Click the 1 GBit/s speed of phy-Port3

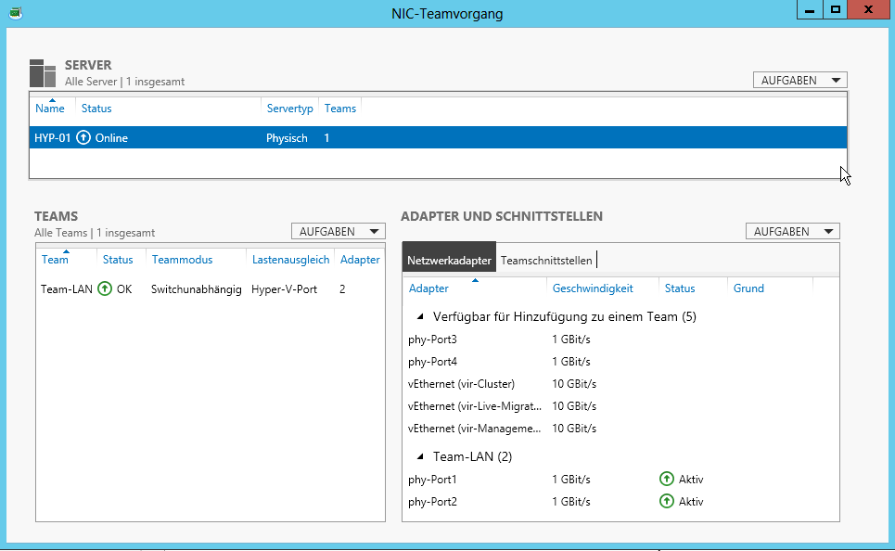[x=570, y=340]
